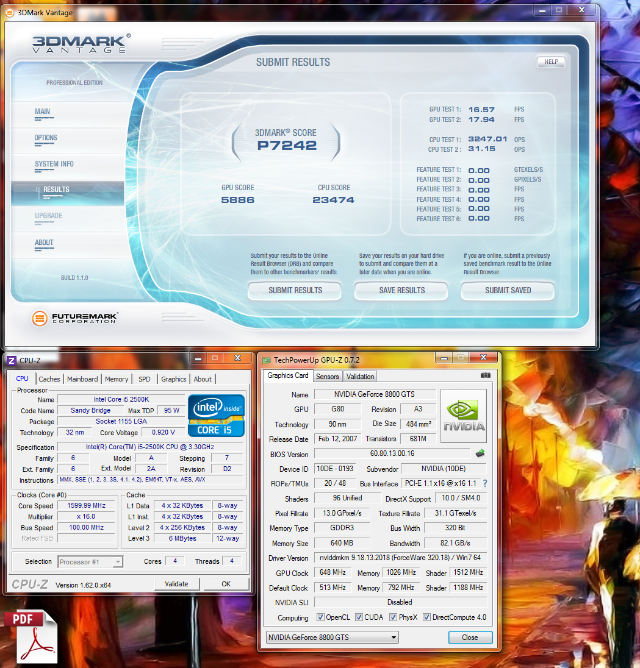Switch to the Caches tab in CPU-Z

click(x=49, y=379)
